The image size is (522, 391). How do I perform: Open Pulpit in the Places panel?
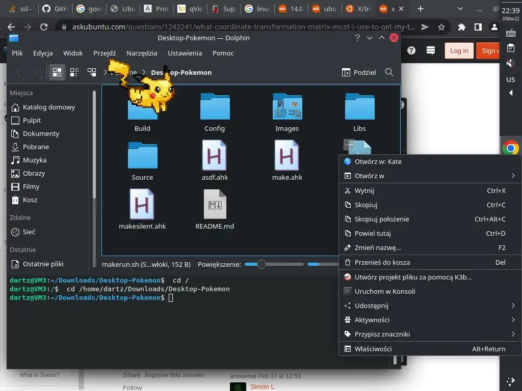tap(48, 120)
